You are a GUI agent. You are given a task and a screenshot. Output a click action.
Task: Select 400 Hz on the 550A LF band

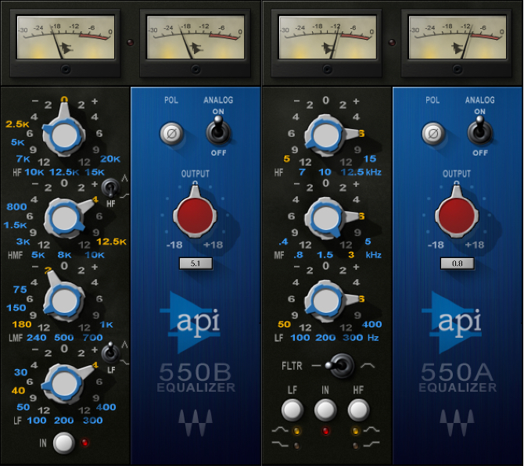[x=371, y=324]
